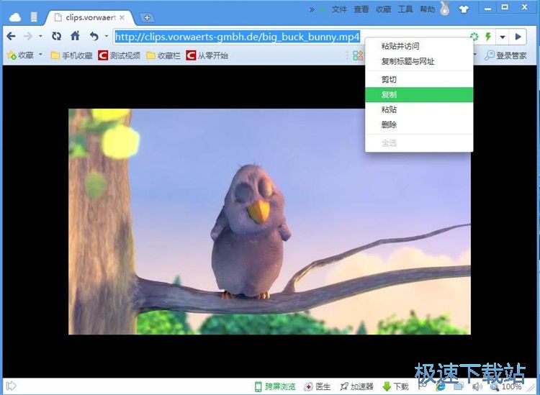Choose 粘贴 from context menu

419,109
